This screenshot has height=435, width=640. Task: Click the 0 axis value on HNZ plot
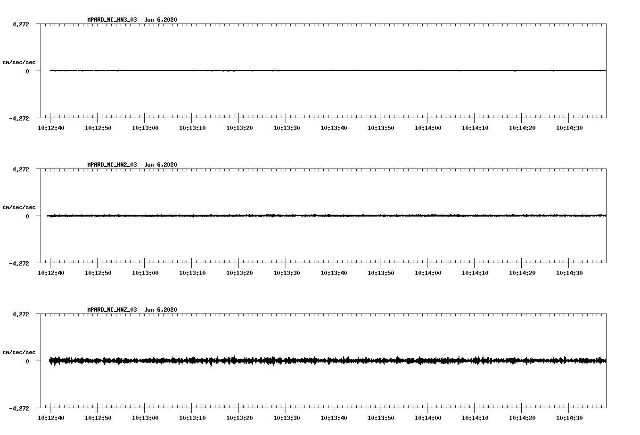coord(27,361)
